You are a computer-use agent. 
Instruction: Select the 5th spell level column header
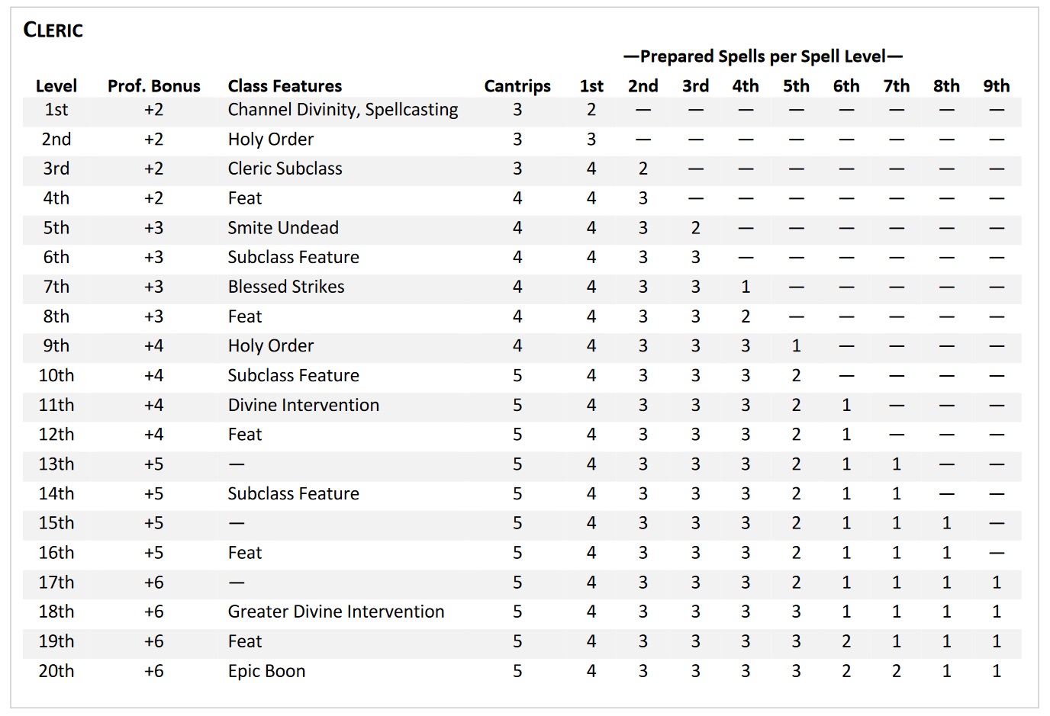coord(796,86)
